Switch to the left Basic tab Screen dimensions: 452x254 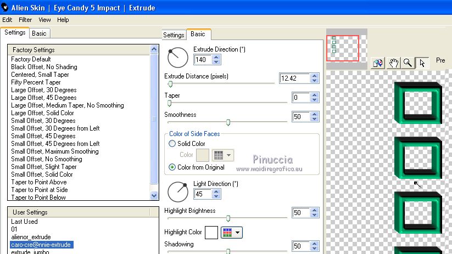pyautogui.click(x=39, y=33)
